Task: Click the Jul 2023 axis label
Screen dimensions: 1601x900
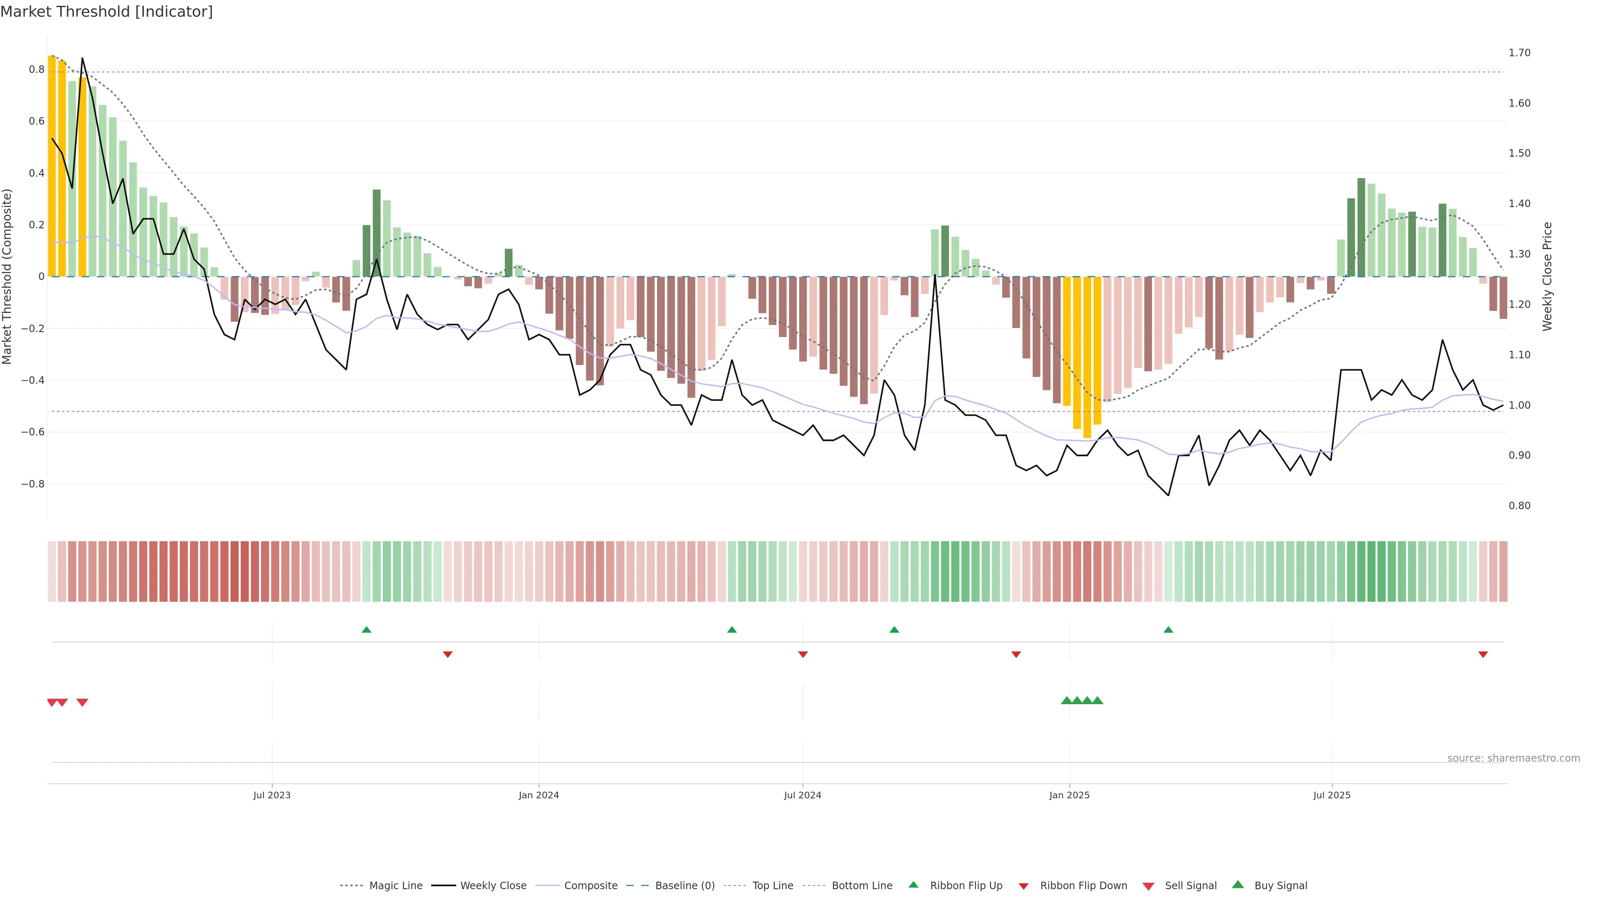Action: [x=271, y=795]
